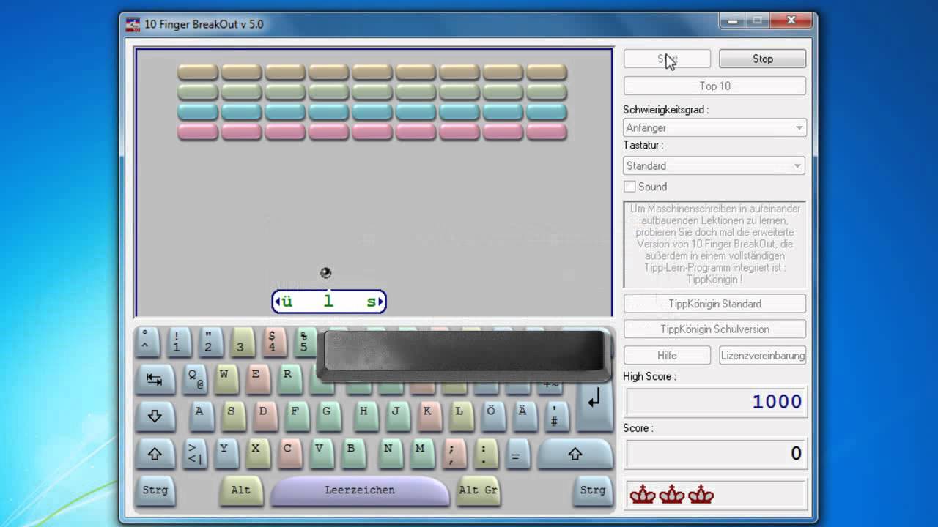
Task: Click the R key
Action: point(289,379)
